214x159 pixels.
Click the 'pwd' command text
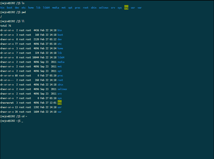coord(23,12)
